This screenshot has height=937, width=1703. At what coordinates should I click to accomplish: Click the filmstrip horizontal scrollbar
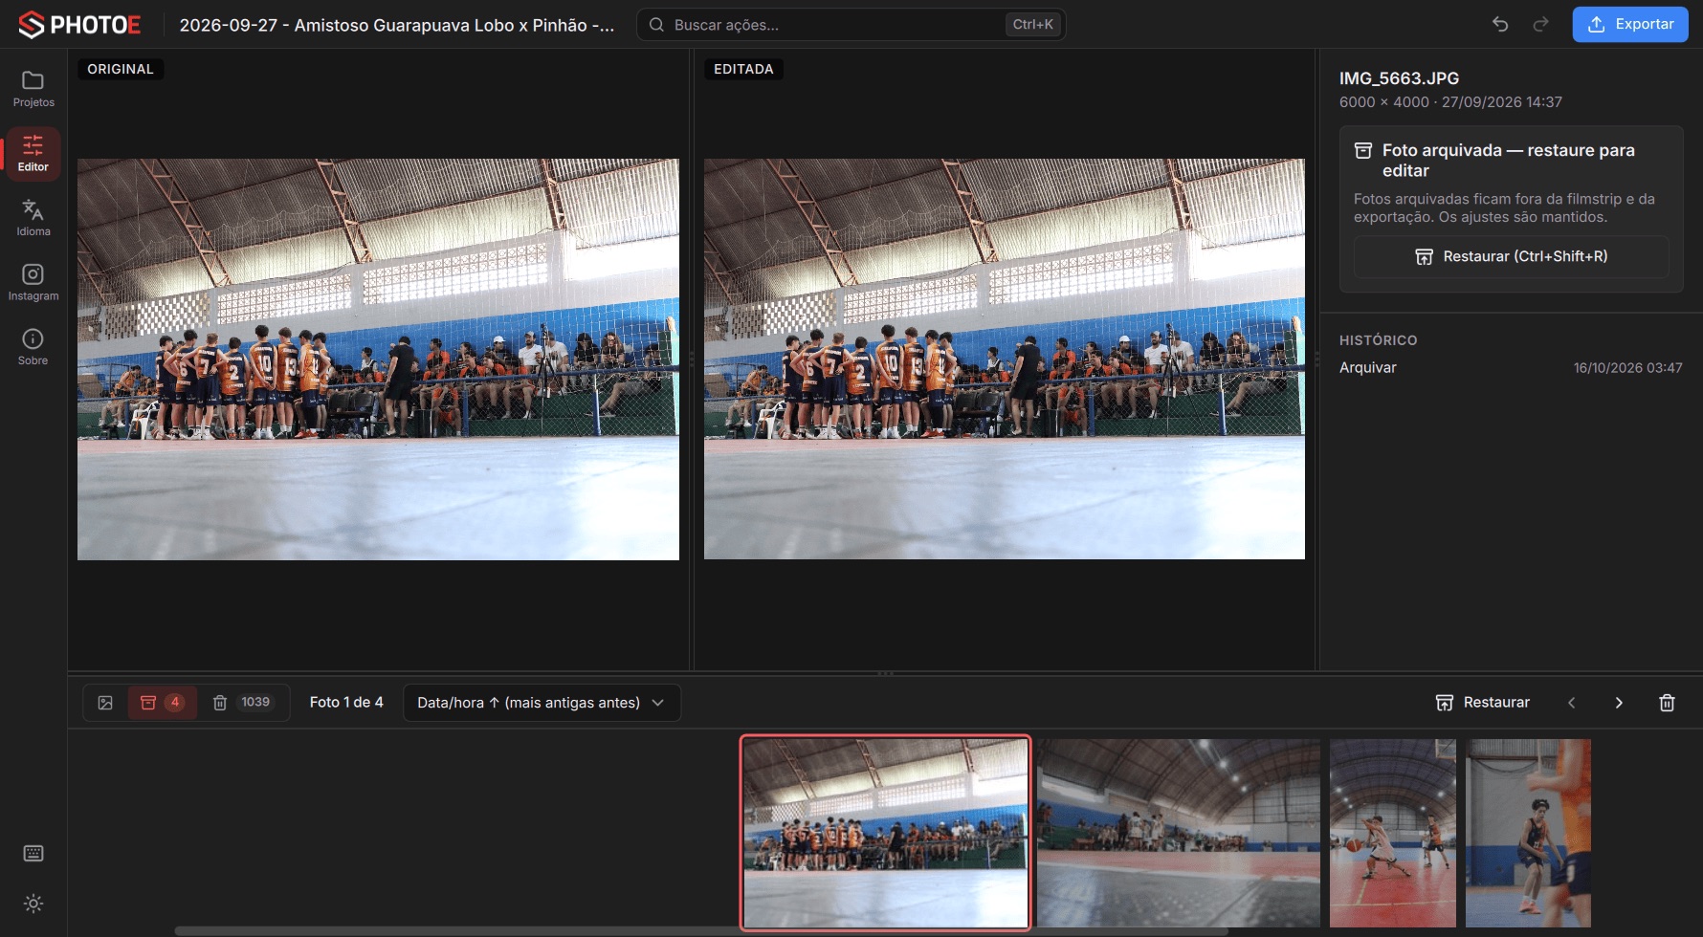pyautogui.click(x=700, y=931)
